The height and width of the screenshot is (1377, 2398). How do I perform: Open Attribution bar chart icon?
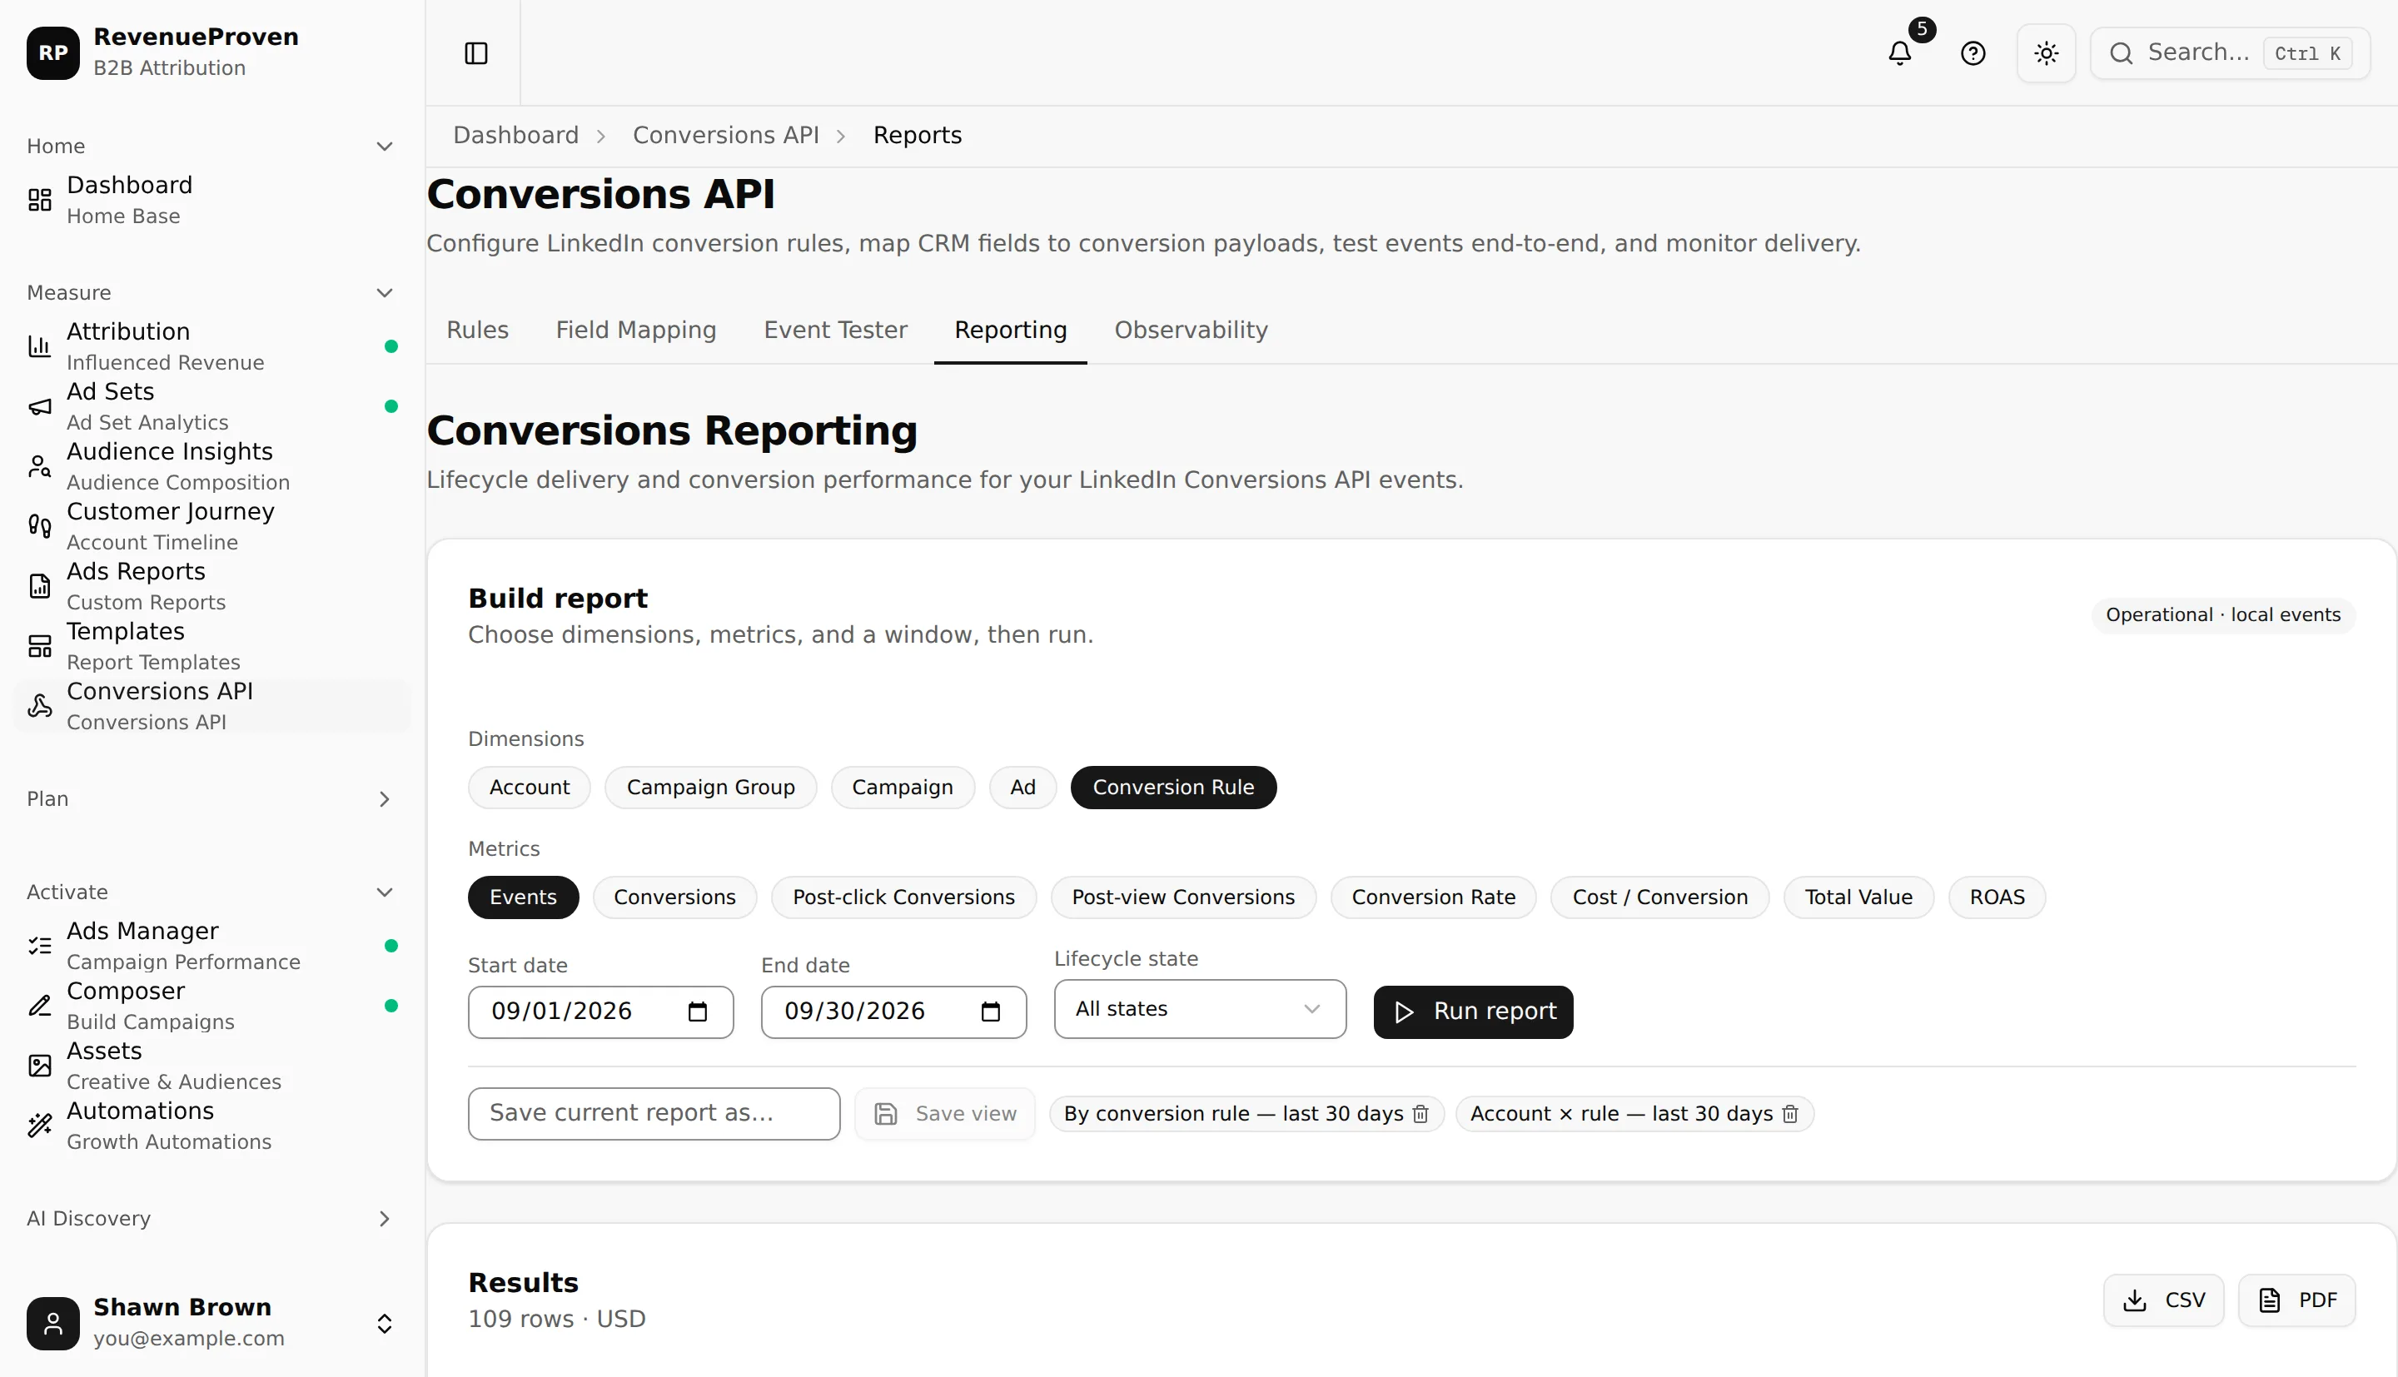(40, 346)
